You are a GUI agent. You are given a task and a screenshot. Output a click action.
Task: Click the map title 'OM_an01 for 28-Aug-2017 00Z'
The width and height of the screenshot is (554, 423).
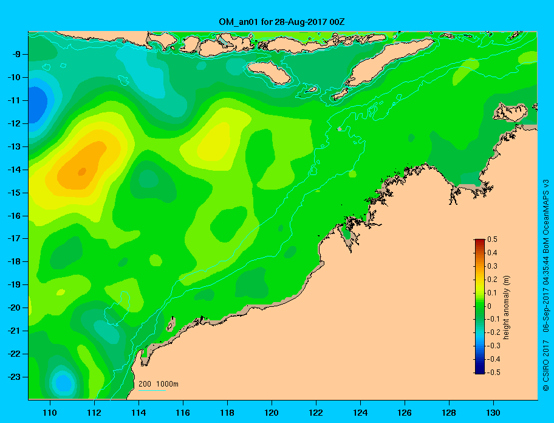coord(282,22)
